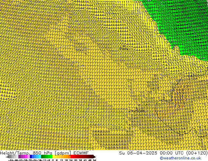Click the grey left arrow of the color scale

coord(8,157)
